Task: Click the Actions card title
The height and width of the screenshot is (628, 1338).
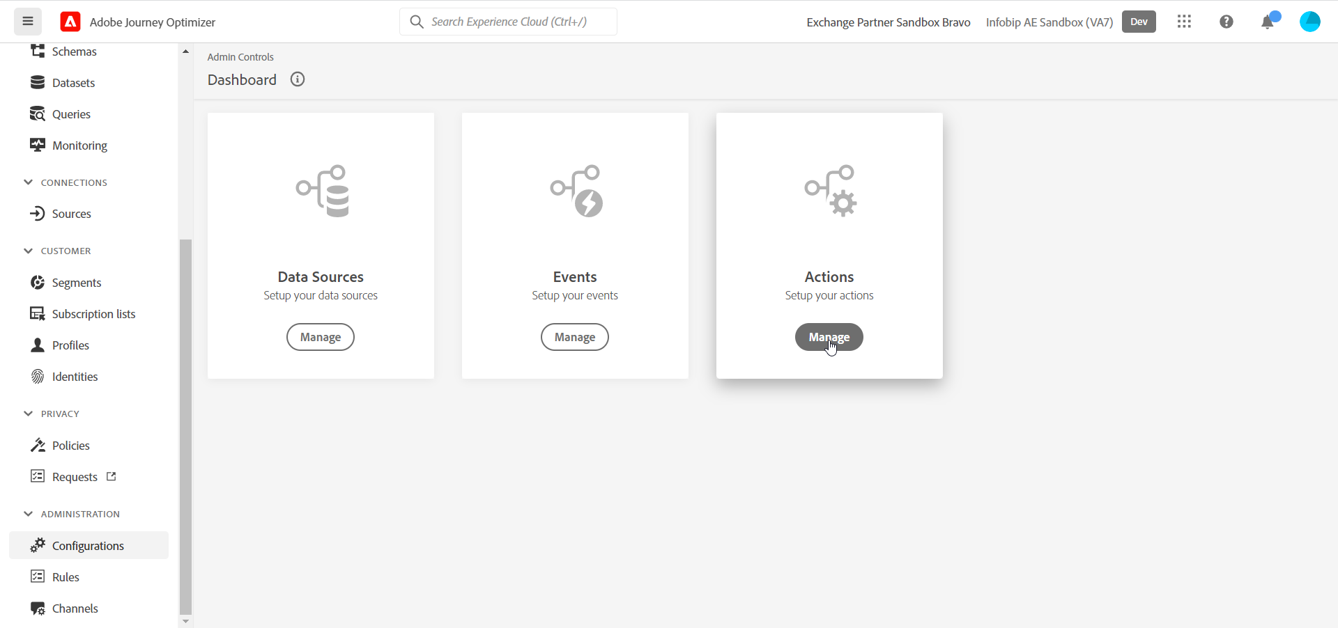Action: tap(829, 277)
